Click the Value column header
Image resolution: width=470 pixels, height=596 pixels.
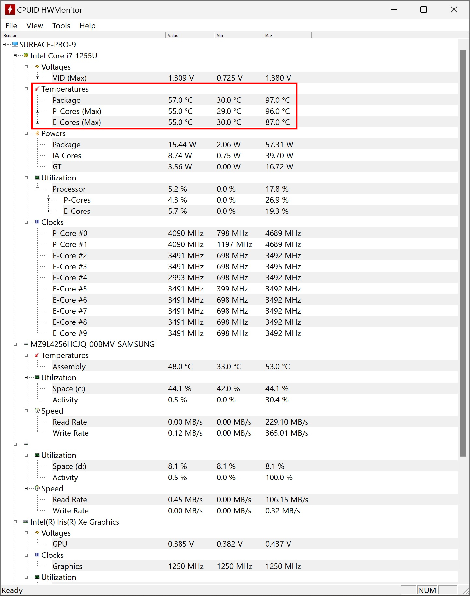[190, 35]
